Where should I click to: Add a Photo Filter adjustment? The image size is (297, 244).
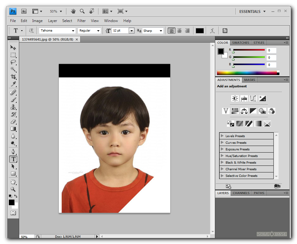[262, 111]
